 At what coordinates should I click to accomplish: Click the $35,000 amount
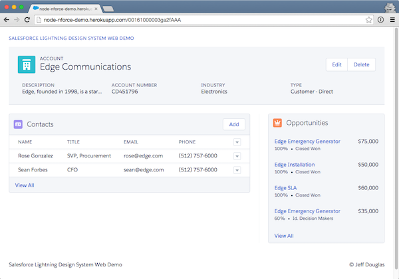pyautogui.click(x=368, y=211)
